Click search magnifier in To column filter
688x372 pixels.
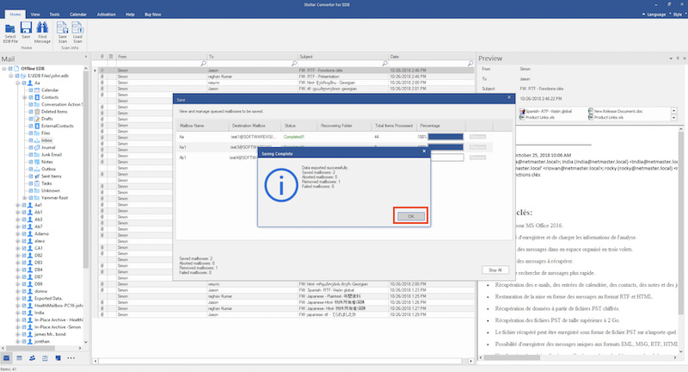(294, 64)
